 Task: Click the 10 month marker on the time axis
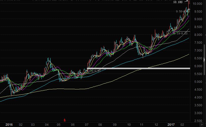click(x=129, y=125)
